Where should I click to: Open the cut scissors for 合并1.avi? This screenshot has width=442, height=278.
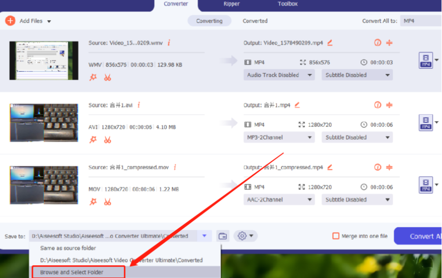click(107, 140)
